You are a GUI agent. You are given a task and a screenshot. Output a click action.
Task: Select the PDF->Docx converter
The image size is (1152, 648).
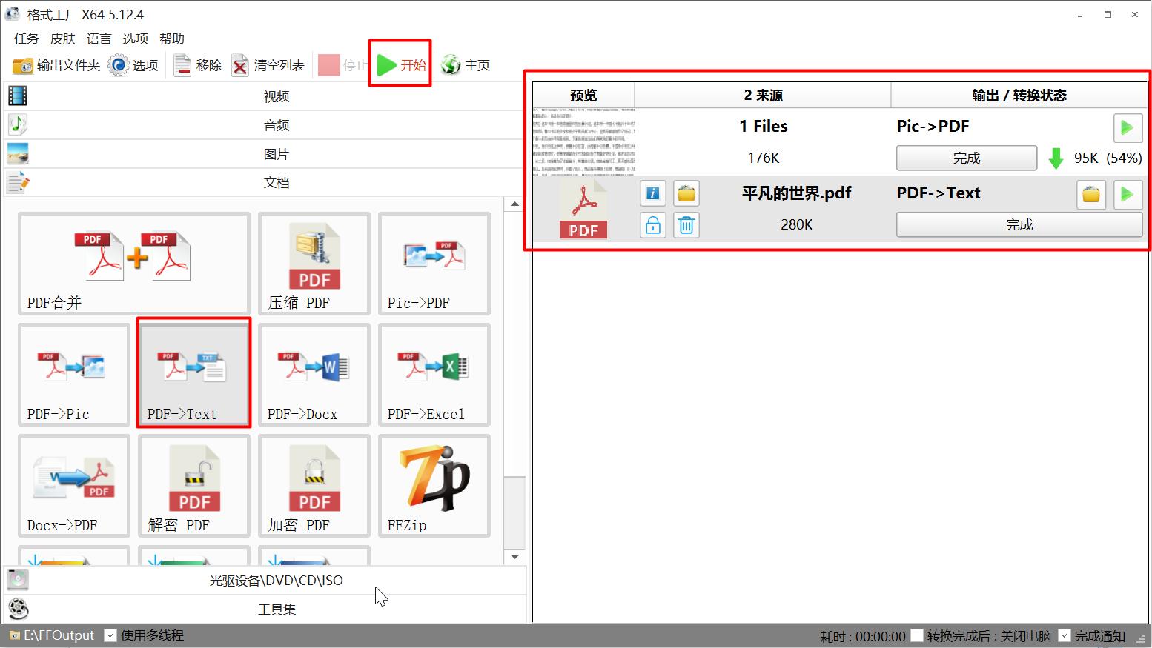point(314,374)
